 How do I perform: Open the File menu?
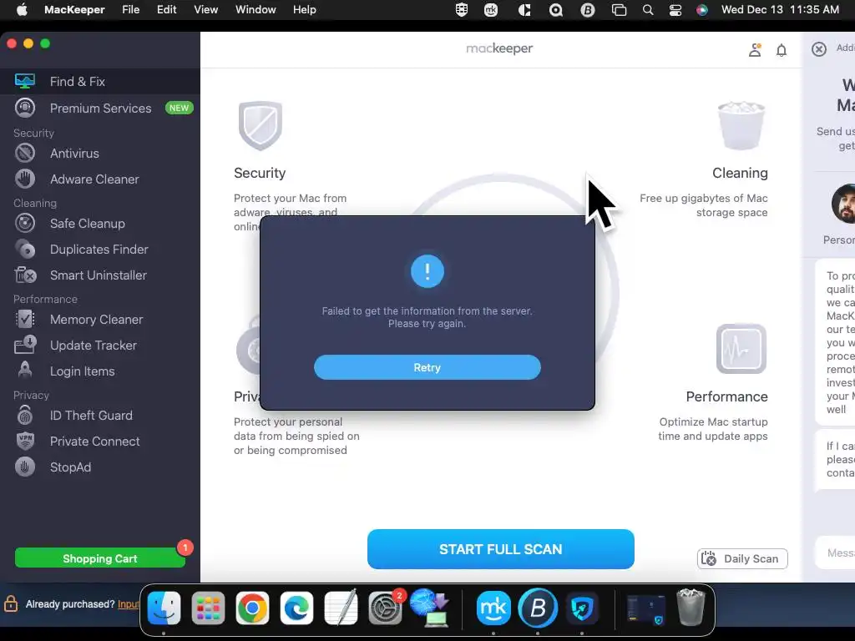pos(131,10)
